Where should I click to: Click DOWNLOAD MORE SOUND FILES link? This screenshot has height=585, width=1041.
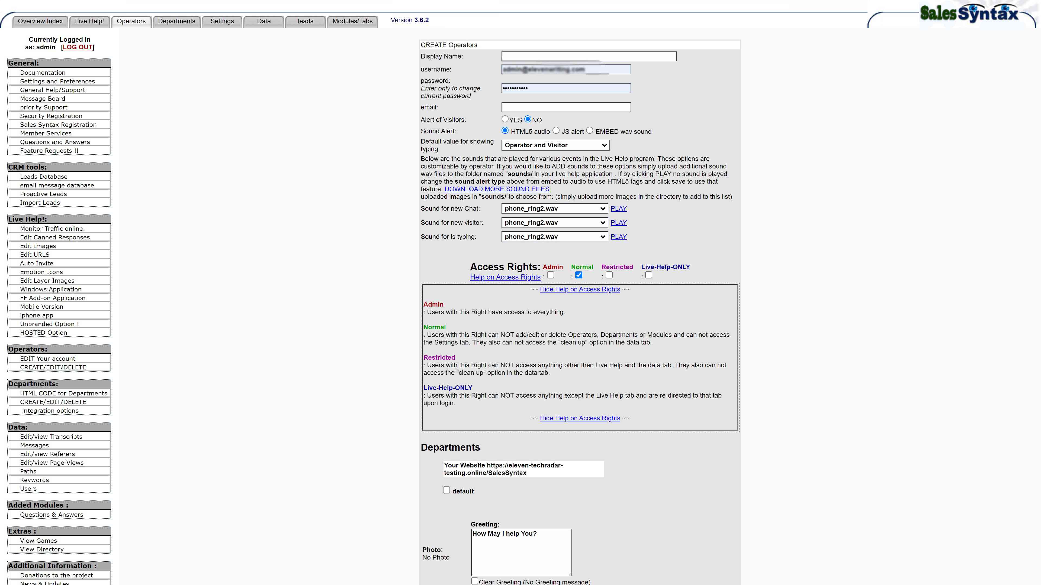(x=496, y=189)
